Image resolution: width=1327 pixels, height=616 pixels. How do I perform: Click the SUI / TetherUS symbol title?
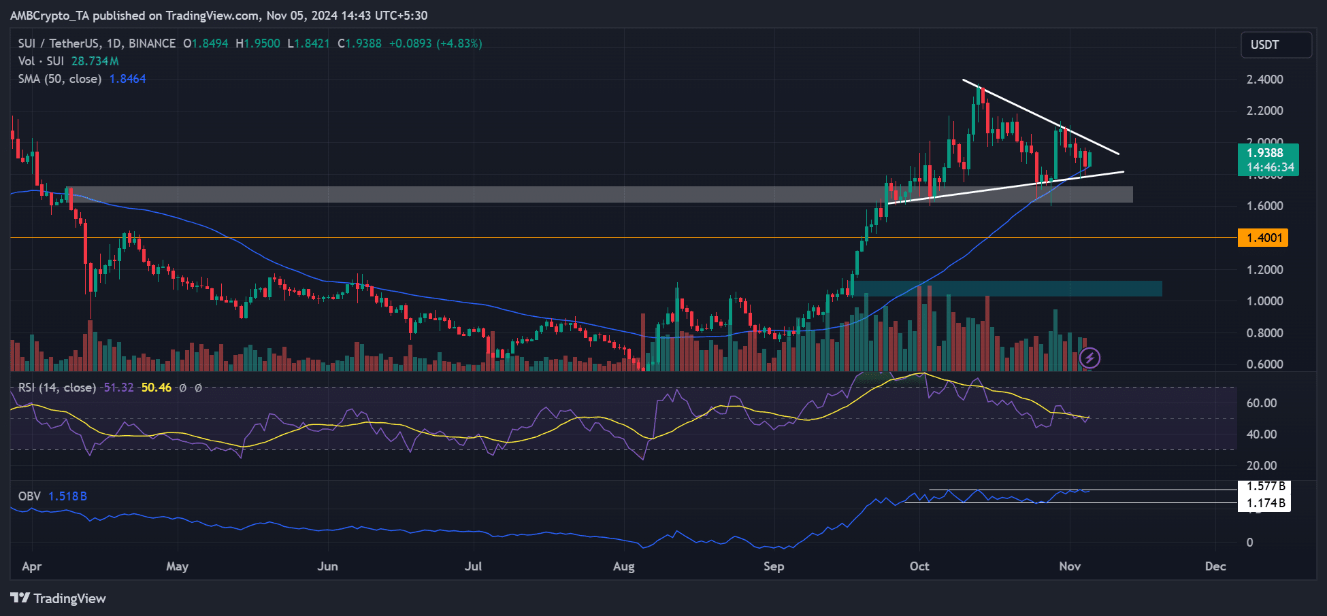click(97, 44)
